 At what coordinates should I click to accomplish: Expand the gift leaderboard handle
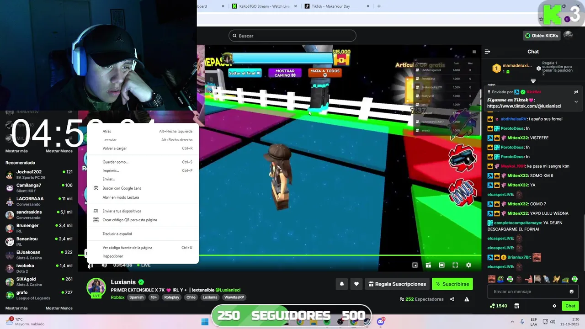(x=533, y=81)
